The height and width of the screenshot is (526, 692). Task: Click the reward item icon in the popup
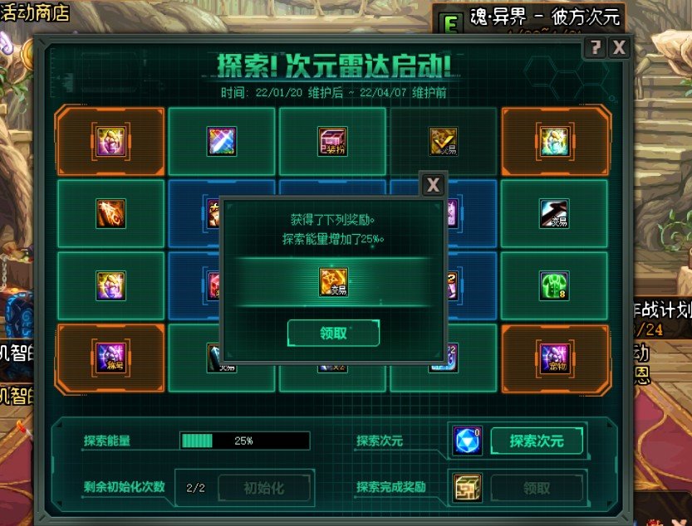point(333,281)
